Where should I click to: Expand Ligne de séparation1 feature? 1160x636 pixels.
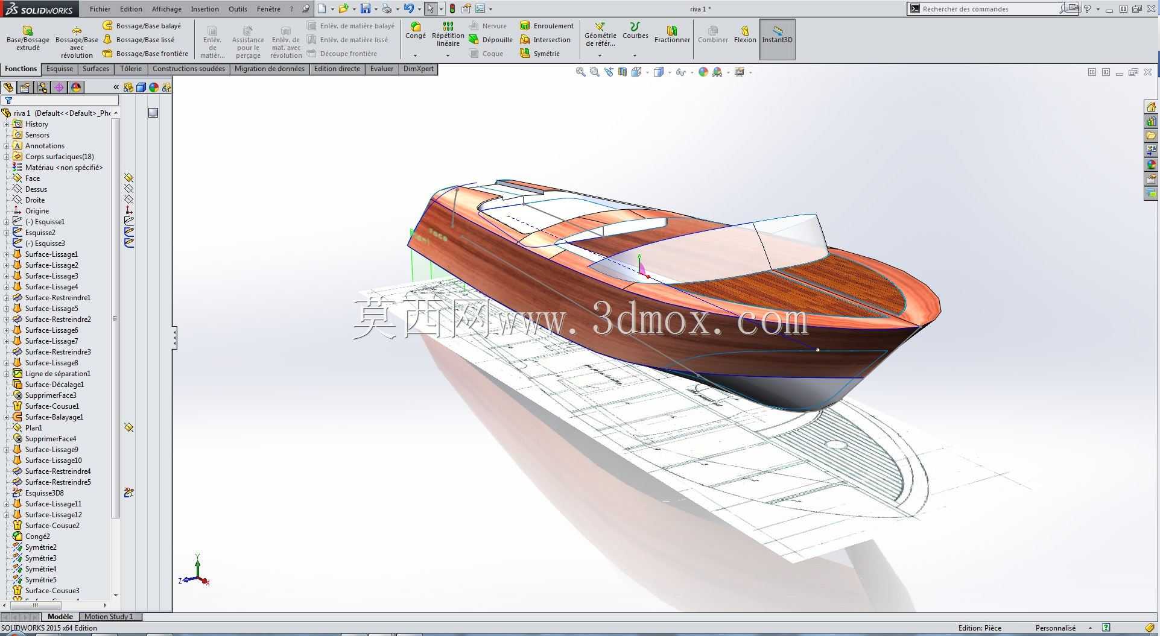(7, 374)
